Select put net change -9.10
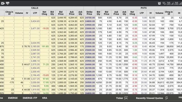Image resolution: width=182 pixels, height=102 pixels. (x=135, y=75)
